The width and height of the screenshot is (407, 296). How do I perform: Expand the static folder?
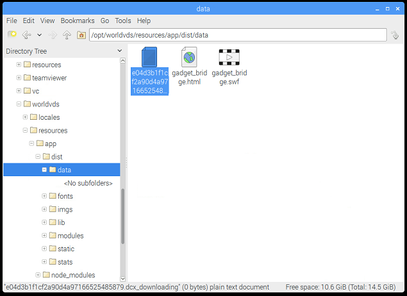tap(44, 249)
